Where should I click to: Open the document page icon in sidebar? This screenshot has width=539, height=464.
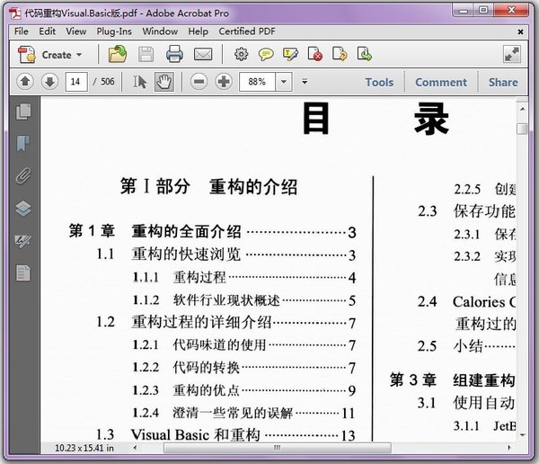click(23, 272)
